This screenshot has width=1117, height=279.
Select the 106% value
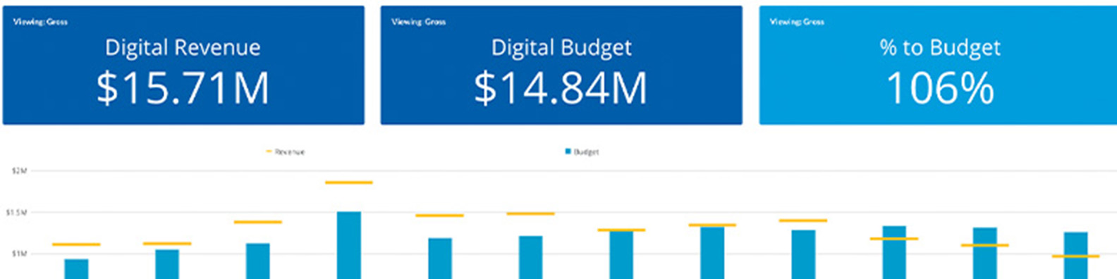point(940,88)
